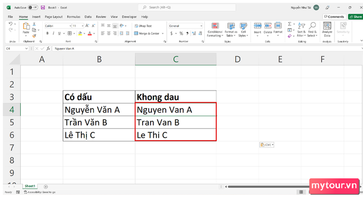The image size is (363, 199).
Task: Toggle Bold formatting
Action: (x=48, y=34)
